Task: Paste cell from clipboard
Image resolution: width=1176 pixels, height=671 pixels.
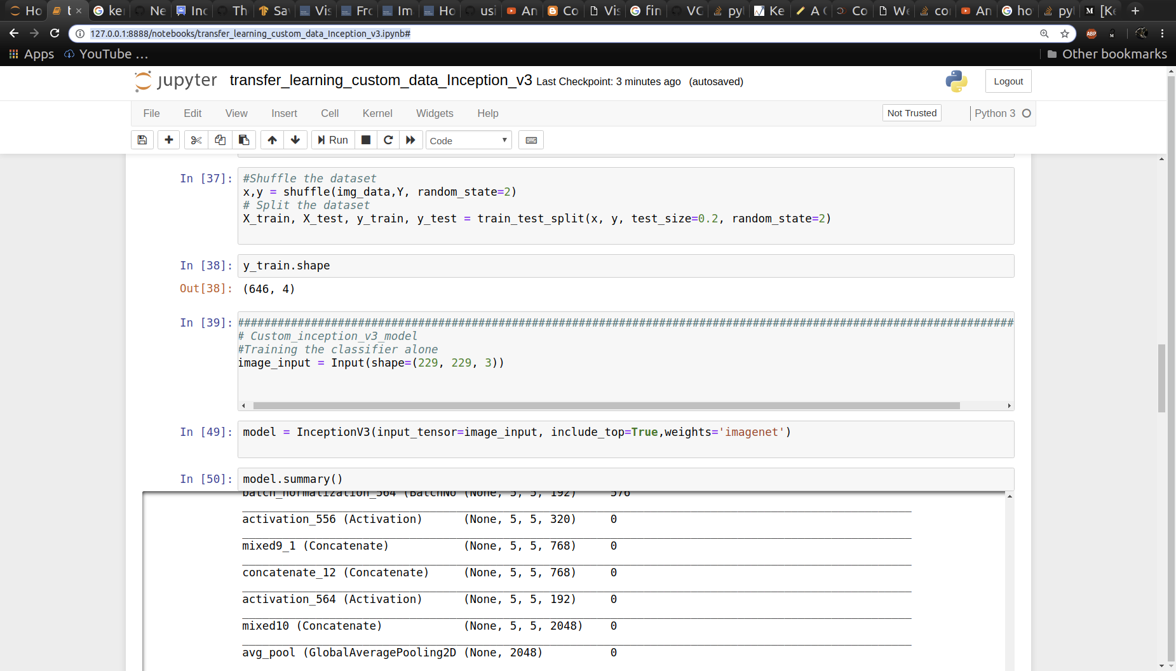Action: coord(243,140)
